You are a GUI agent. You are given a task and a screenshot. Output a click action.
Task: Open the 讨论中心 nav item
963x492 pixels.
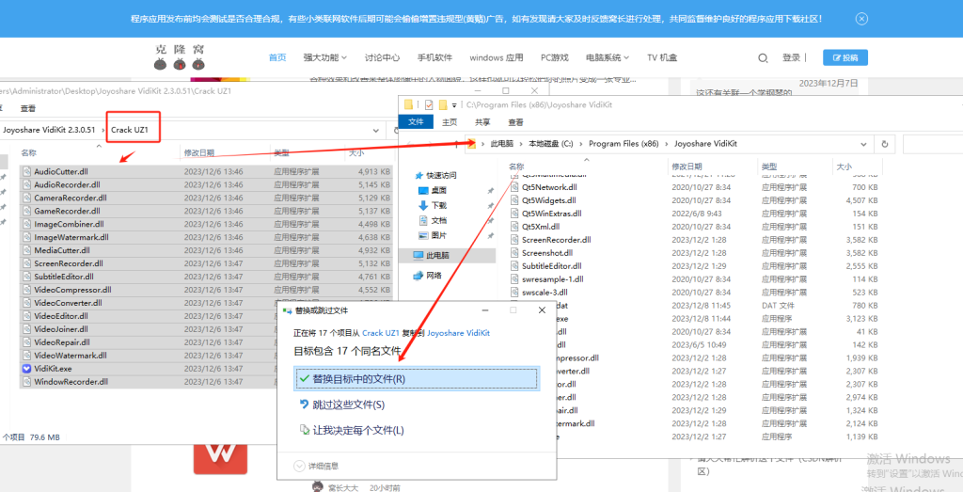click(382, 57)
